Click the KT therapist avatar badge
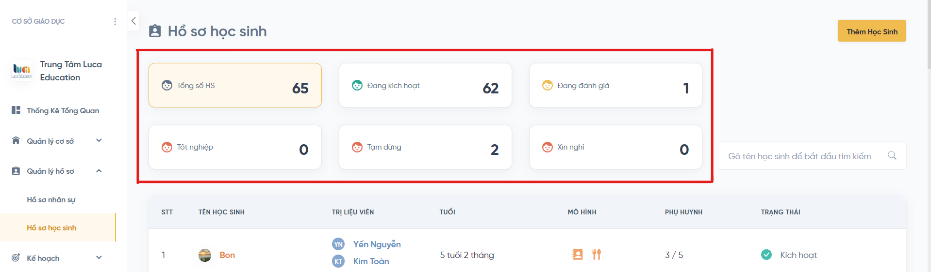The height and width of the screenshot is (272, 931). (x=338, y=261)
